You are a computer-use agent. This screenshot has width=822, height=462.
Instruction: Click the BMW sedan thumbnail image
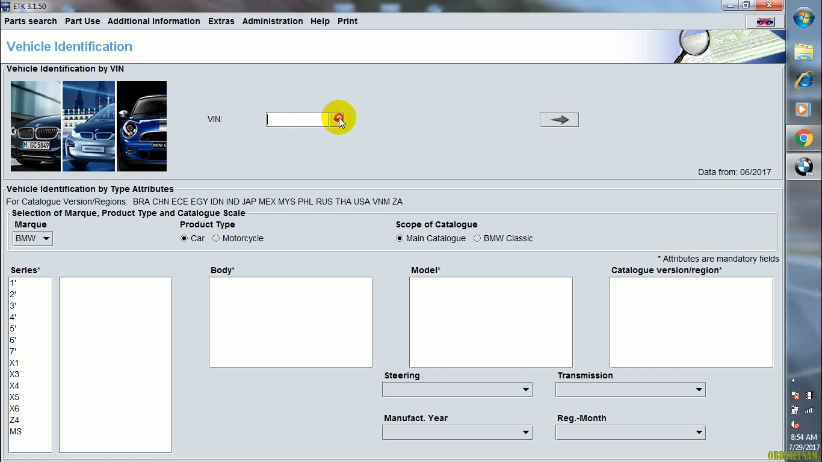36,126
